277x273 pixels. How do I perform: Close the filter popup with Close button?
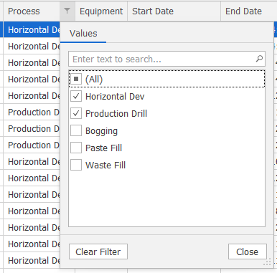pyautogui.click(x=248, y=252)
